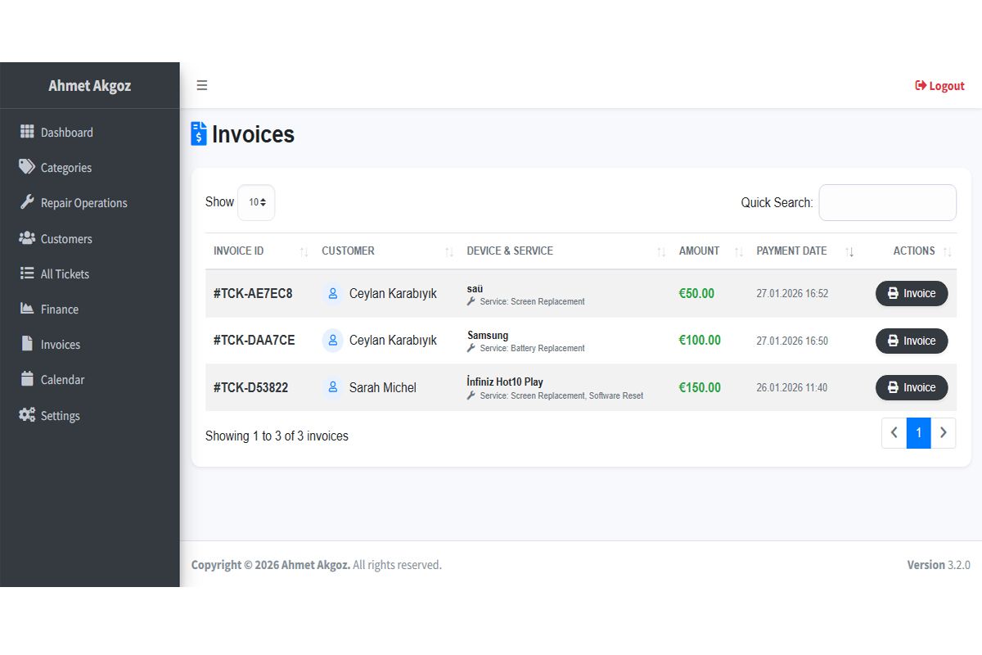Screen dimensions: 982x655
Task: Click the Settings gears icon
Action: pos(27,415)
